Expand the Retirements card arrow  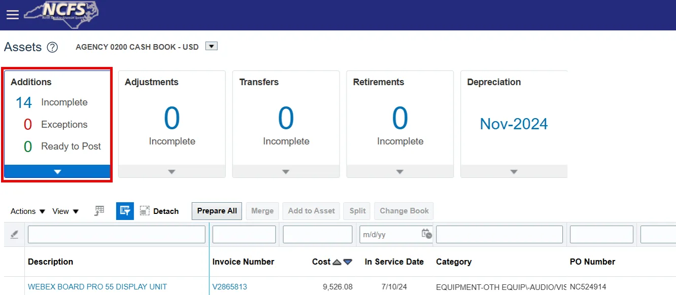click(400, 172)
